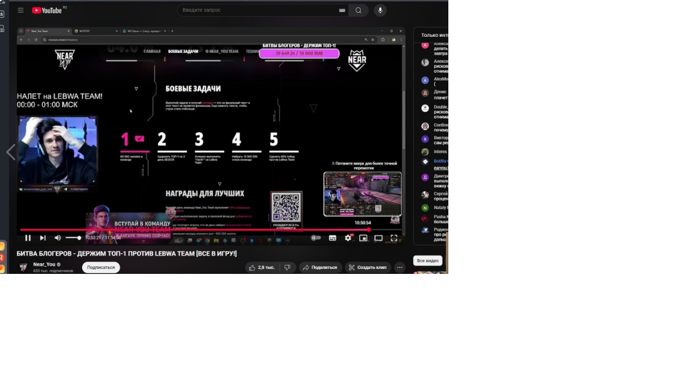
Task: Open the Near_You channel avatar
Action: 24,267
